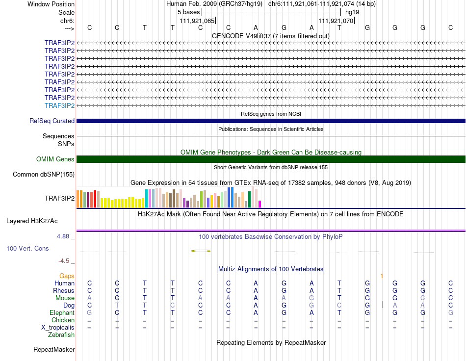Click Short Genetic Variants from dbSNP title
The width and height of the screenshot is (466, 361).
point(271,167)
